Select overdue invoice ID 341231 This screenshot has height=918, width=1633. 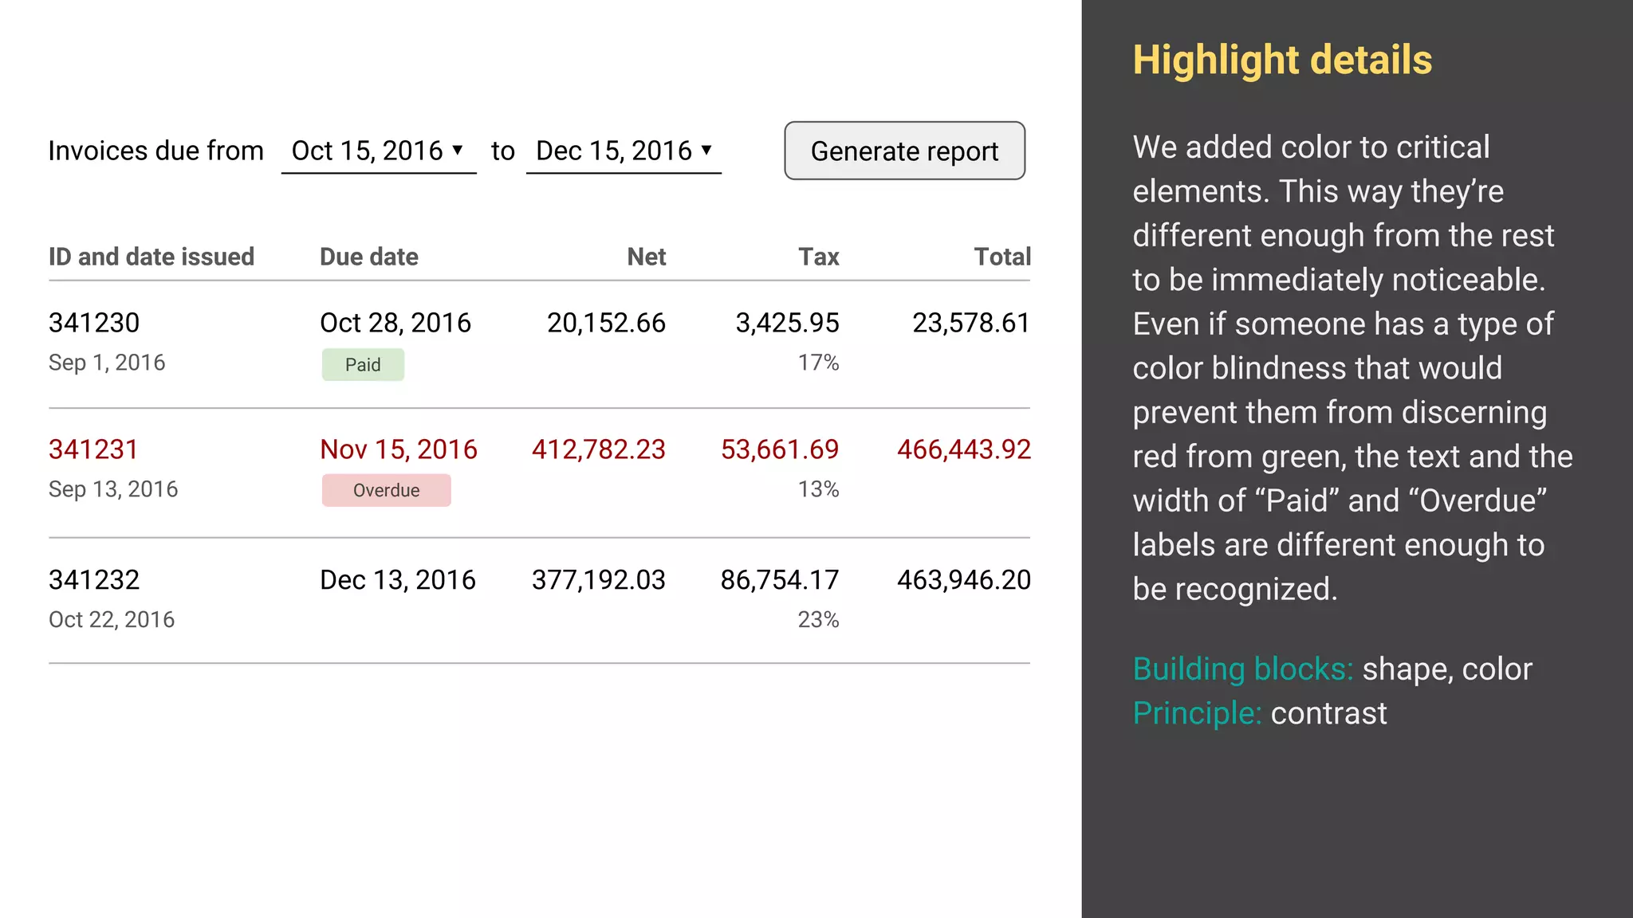(x=93, y=449)
